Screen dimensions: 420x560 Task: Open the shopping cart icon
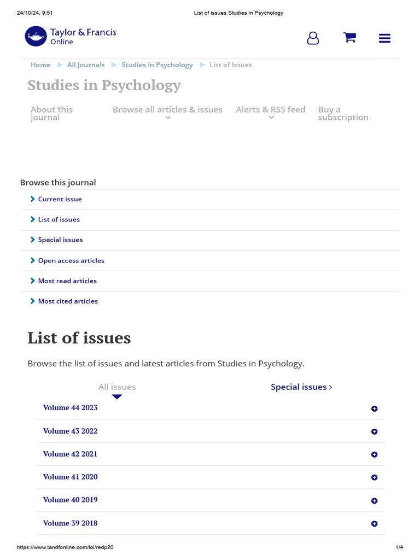349,38
